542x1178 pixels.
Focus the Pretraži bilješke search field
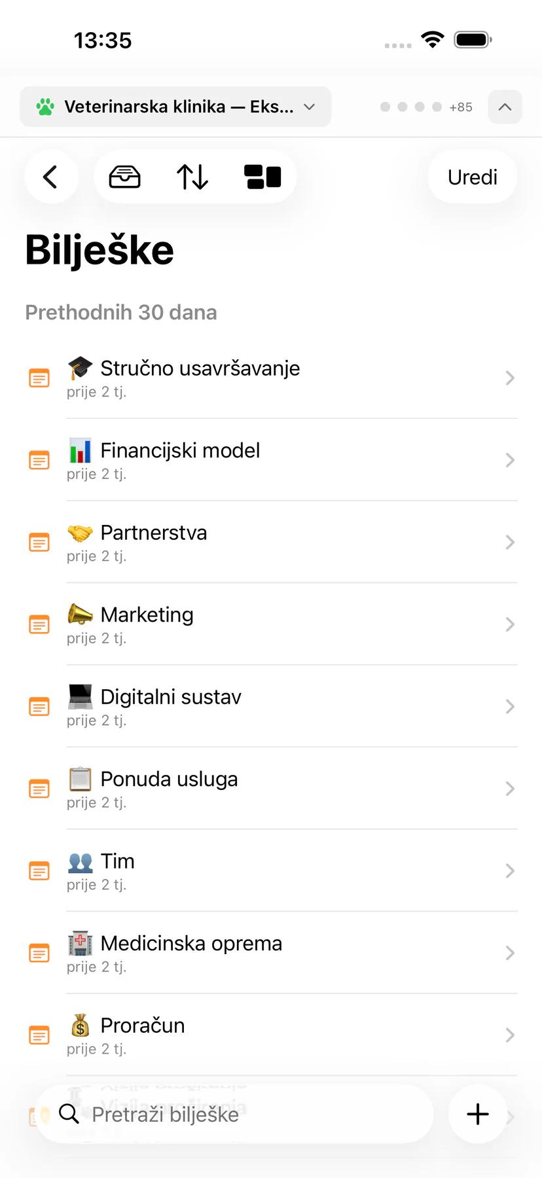click(x=234, y=1114)
